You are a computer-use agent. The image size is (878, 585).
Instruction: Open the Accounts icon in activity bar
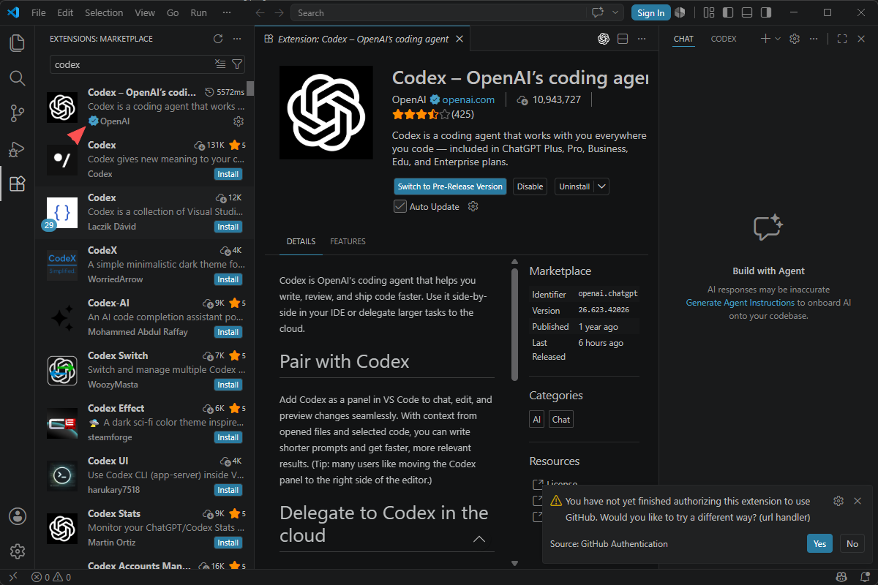click(x=18, y=516)
